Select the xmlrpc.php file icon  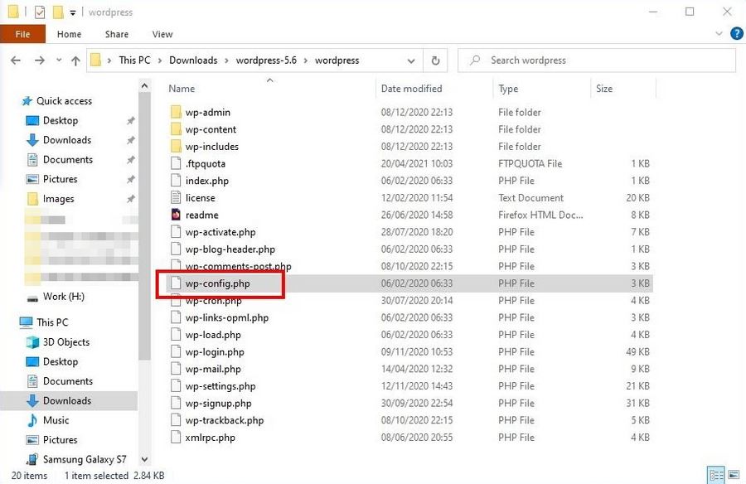point(176,437)
